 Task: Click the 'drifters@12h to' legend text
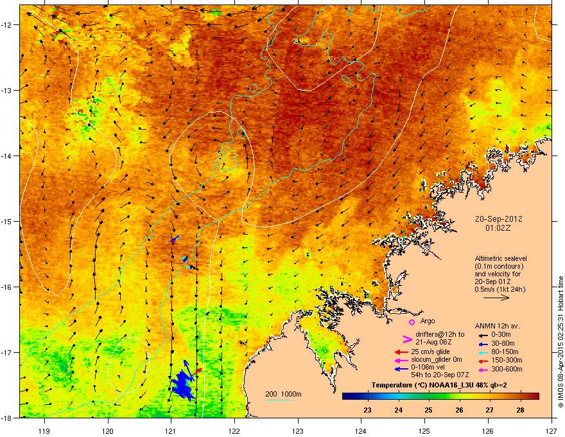(x=440, y=334)
